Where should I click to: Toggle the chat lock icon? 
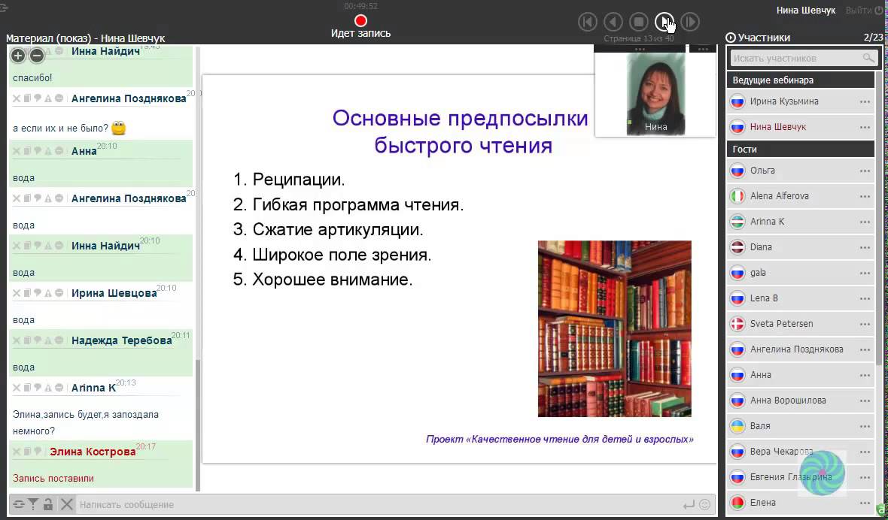coord(48,503)
